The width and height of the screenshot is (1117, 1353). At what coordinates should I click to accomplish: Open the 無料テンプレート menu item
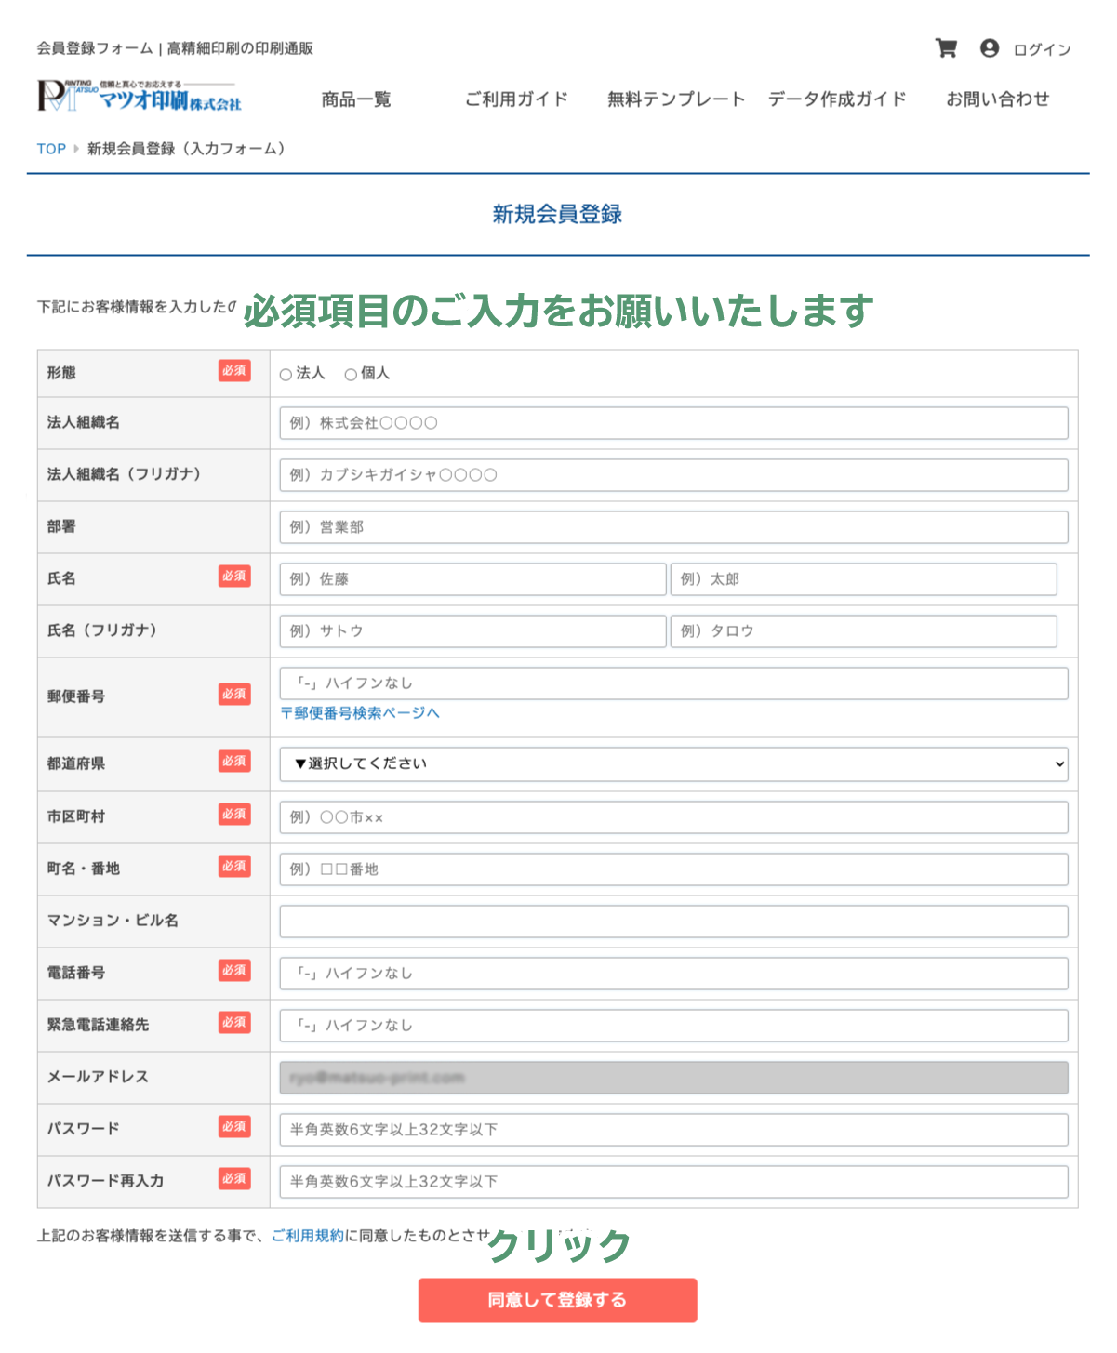point(676,99)
